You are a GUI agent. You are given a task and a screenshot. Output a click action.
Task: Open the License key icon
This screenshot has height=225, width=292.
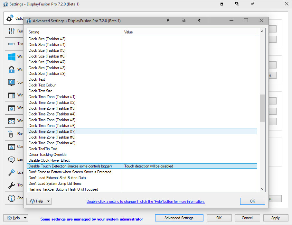(x=12, y=172)
